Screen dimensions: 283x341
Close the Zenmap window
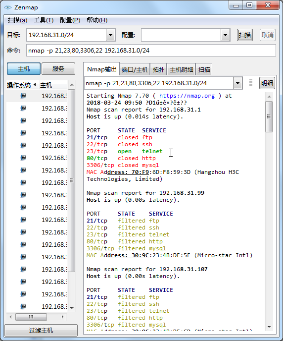(268, 5)
